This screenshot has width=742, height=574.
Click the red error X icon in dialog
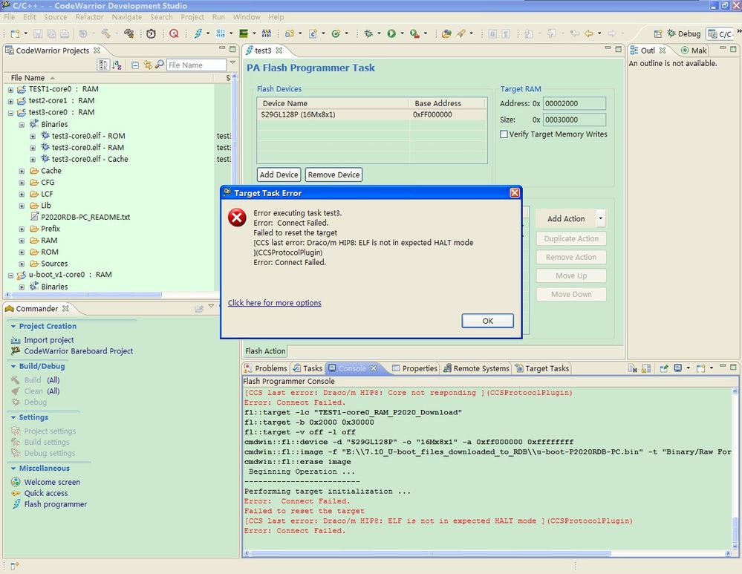tap(237, 218)
